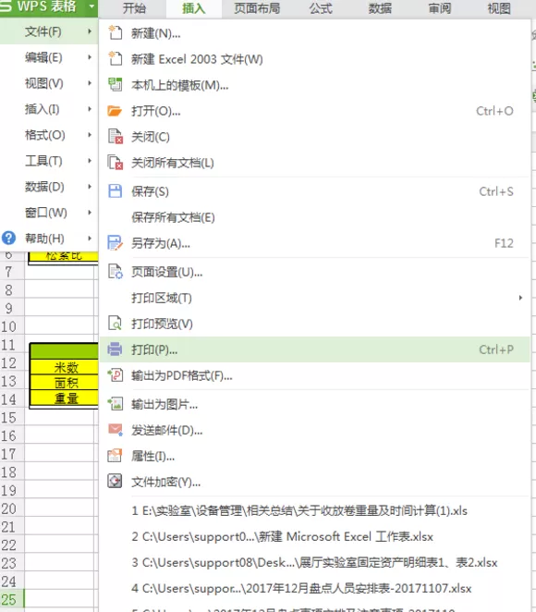The height and width of the screenshot is (612, 536).
Task: Switch to the 公式 ribbon tab
Action: 321,8
